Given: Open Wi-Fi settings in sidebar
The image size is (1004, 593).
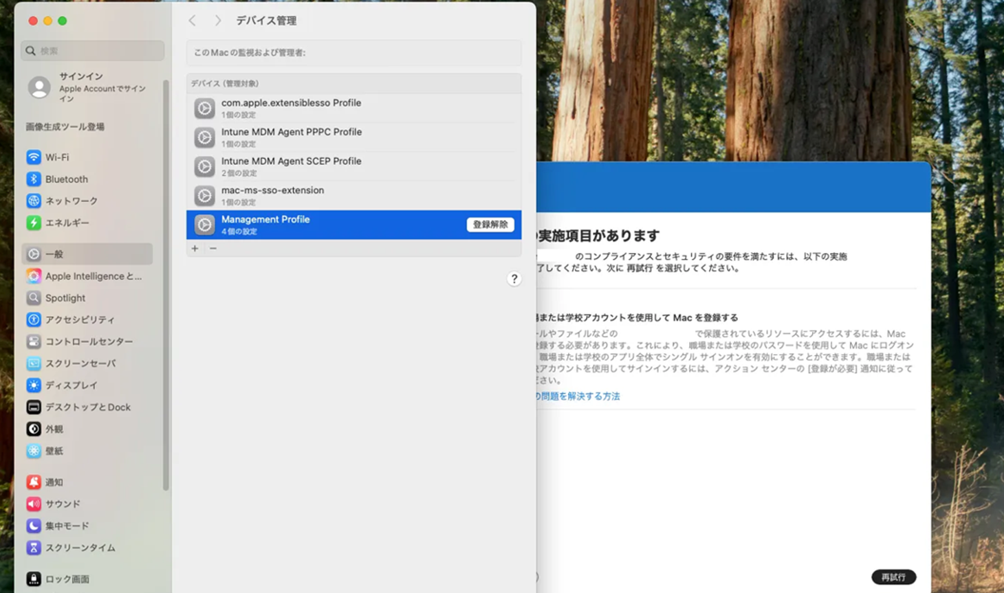Looking at the screenshot, I should tap(87, 157).
